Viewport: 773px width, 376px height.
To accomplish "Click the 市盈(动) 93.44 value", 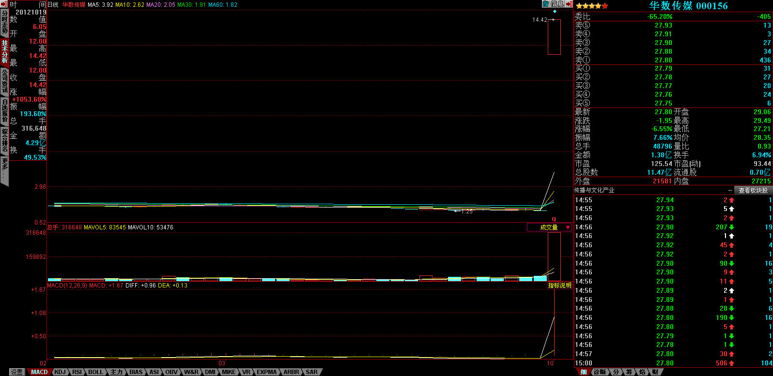I will (762, 164).
